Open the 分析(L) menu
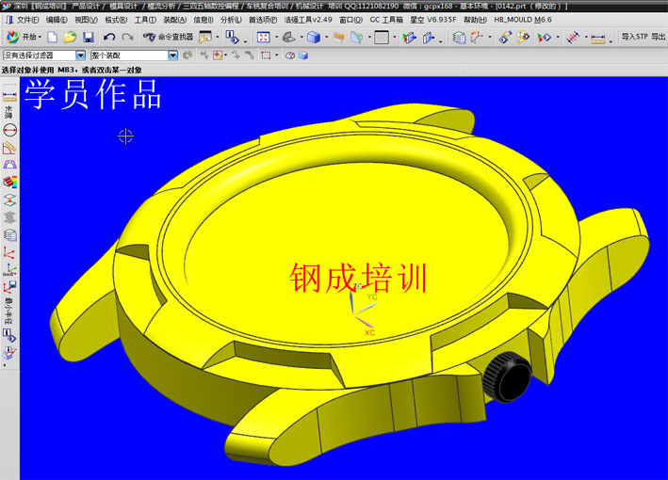 [231, 19]
